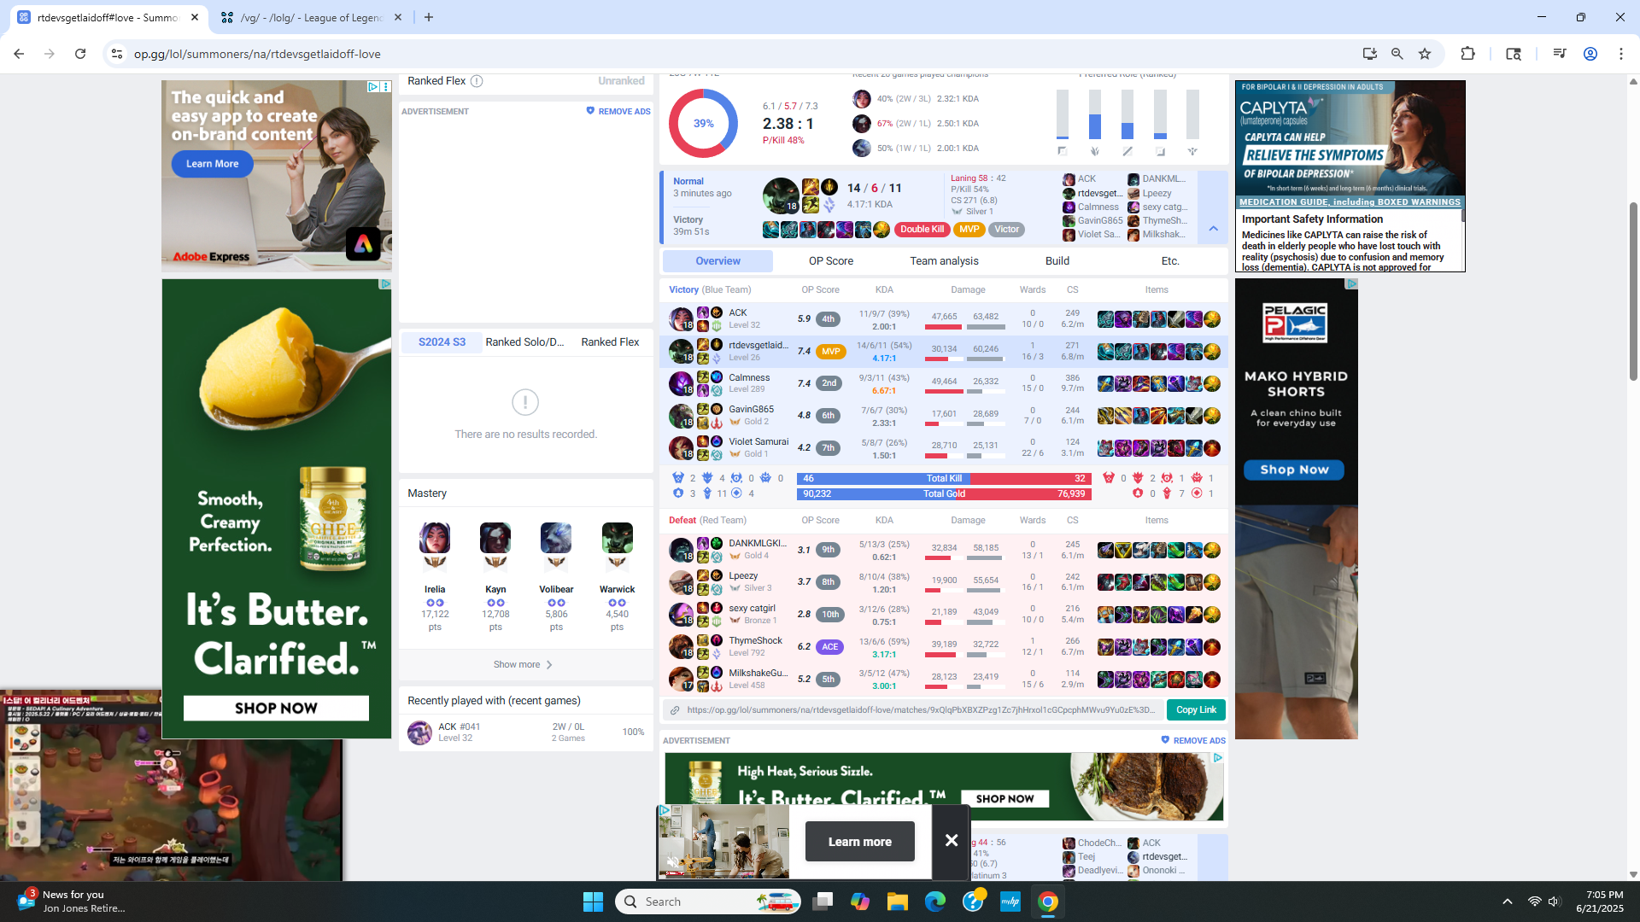Open Warwick mastery champion icon

click(617, 539)
